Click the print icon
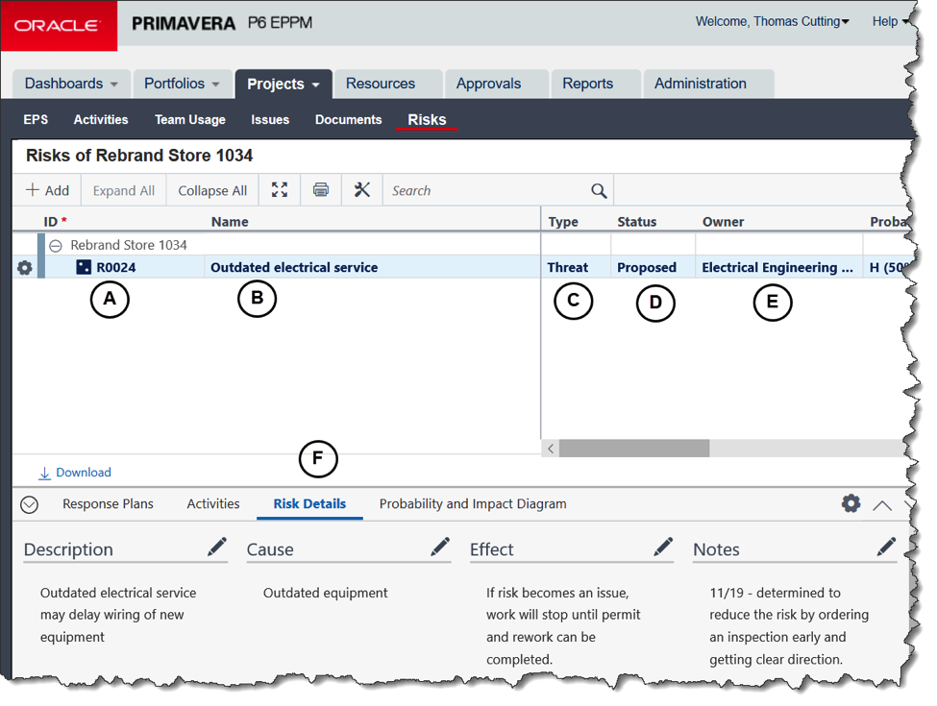This screenshot has height=706, width=937. click(x=321, y=190)
